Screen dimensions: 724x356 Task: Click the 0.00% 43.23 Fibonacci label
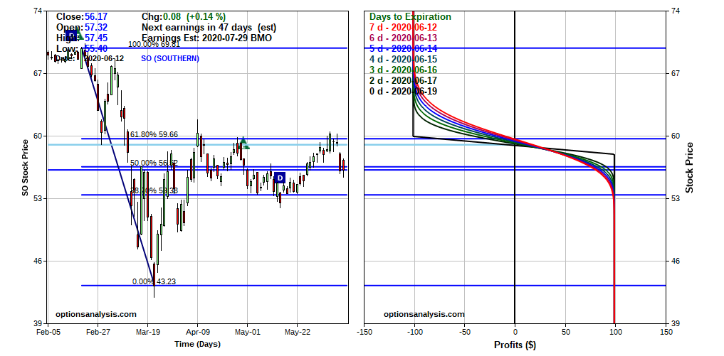pyautogui.click(x=154, y=281)
